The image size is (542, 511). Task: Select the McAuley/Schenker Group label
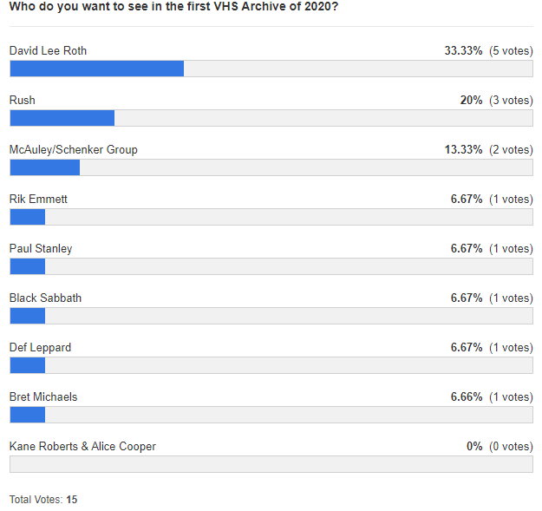[x=74, y=150]
